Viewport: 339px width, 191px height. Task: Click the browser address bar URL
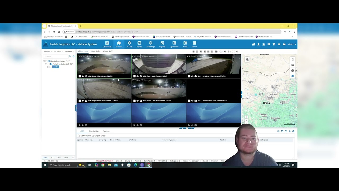click(x=107, y=32)
